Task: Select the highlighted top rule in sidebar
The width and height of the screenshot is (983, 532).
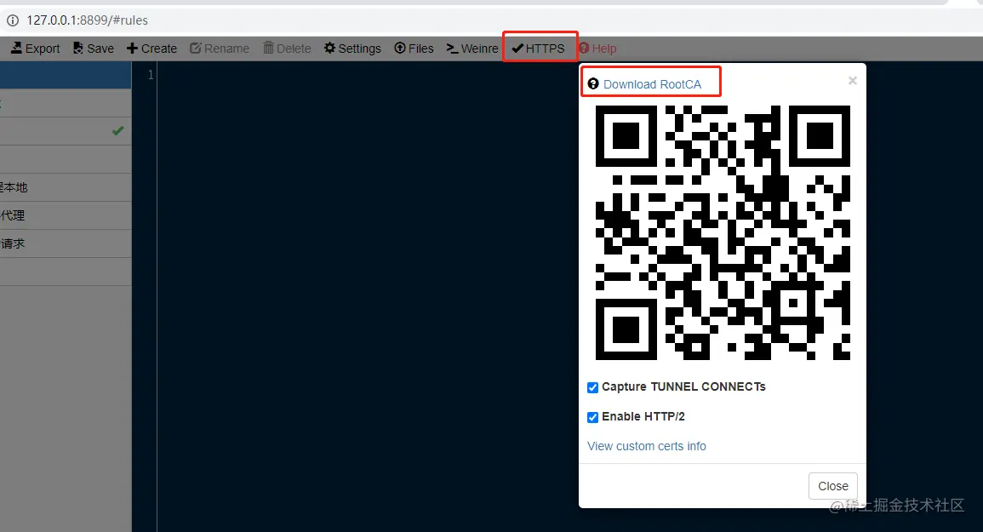Action: [66, 75]
